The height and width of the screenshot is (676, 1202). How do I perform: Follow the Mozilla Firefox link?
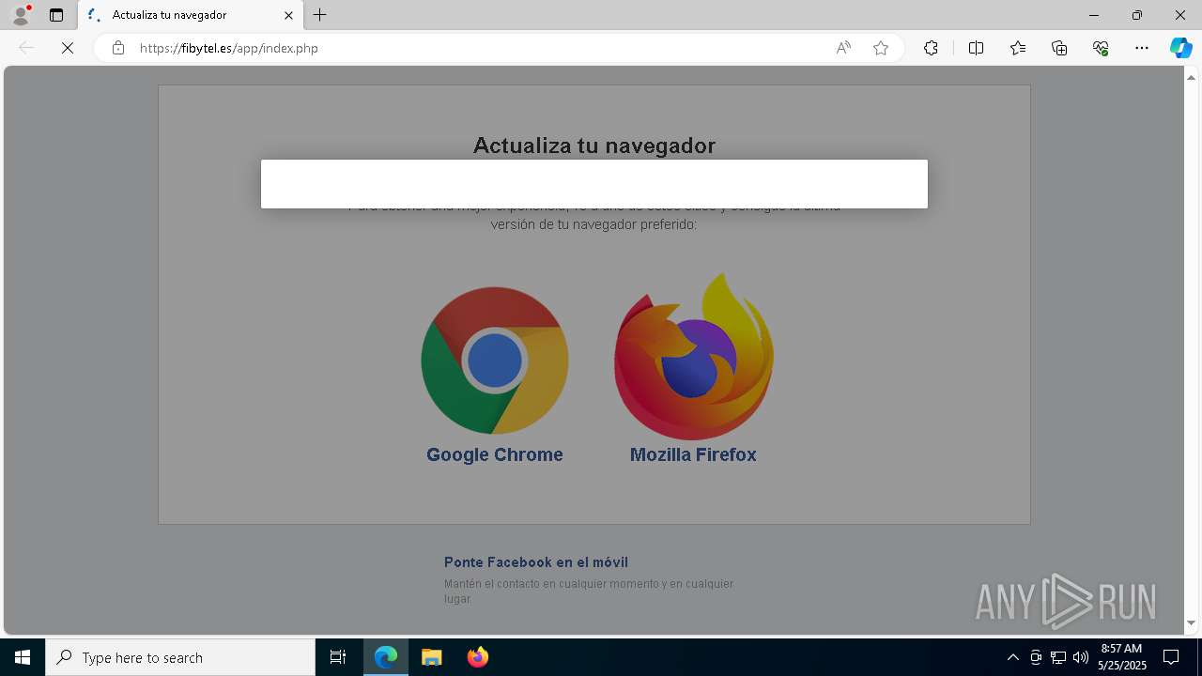click(693, 454)
